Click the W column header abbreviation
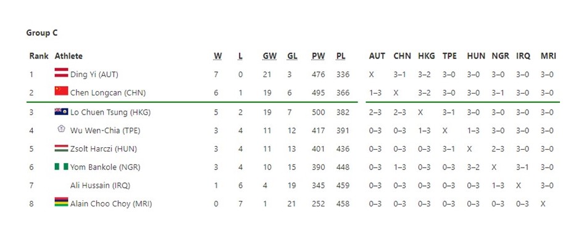 pos(218,56)
